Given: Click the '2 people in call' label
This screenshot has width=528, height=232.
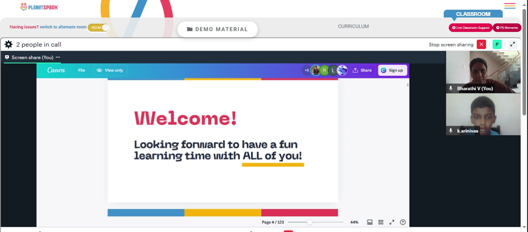Looking at the screenshot, I should click(x=39, y=44).
